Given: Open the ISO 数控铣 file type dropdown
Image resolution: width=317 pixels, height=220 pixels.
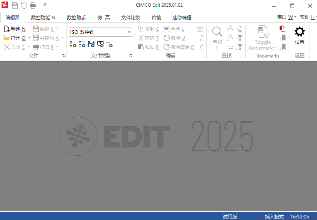Looking at the screenshot, I should pyautogui.click(x=100, y=32).
